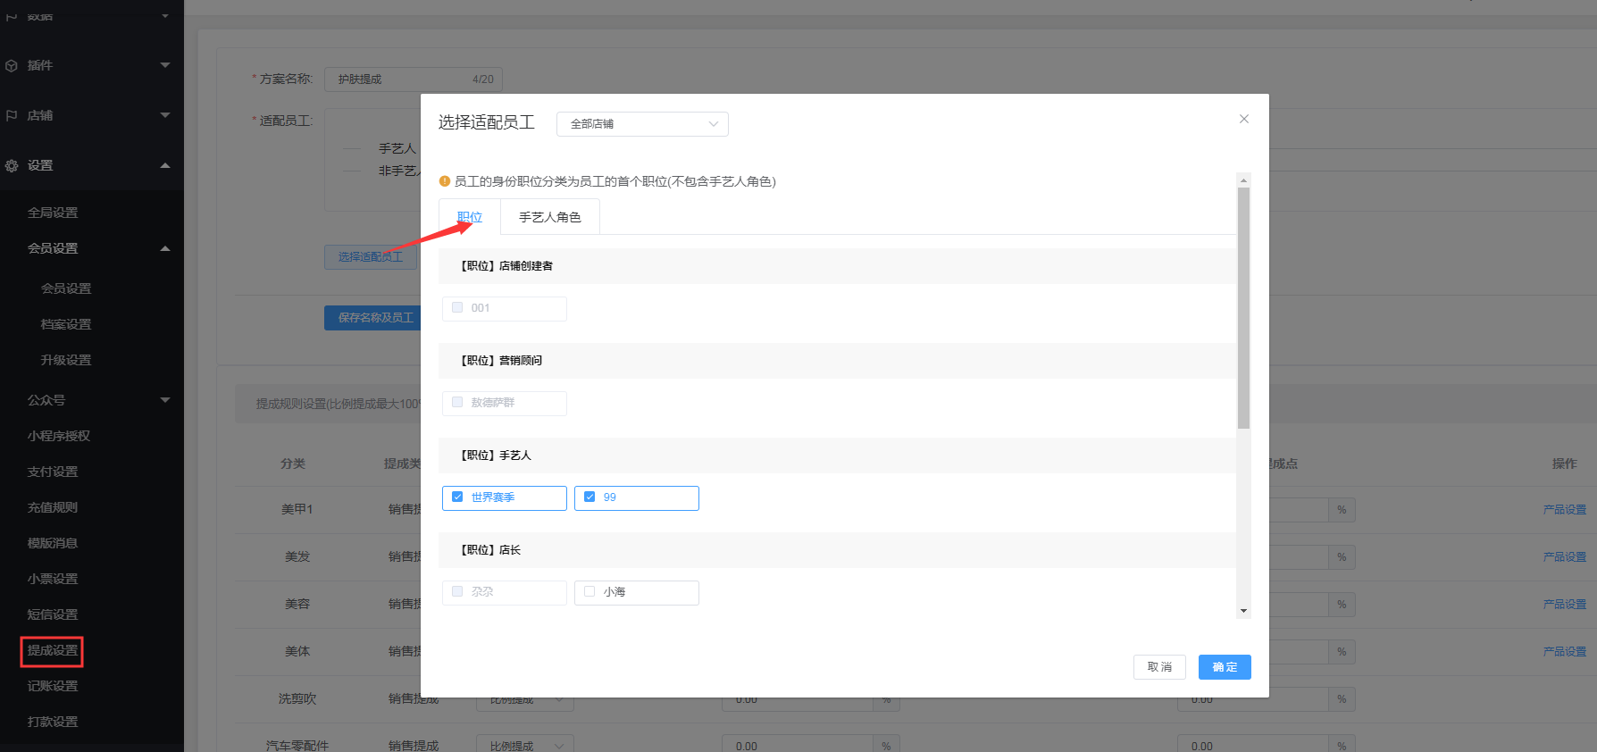The height and width of the screenshot is (752, 1597).
Task: Collapse the 会员设置 submenu arrow
Action: click(165, 248)
